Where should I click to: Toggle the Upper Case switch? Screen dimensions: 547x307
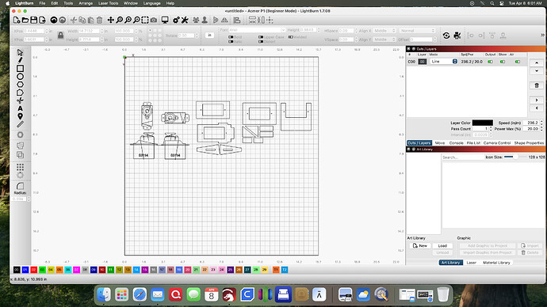click(x=261, y=37)
